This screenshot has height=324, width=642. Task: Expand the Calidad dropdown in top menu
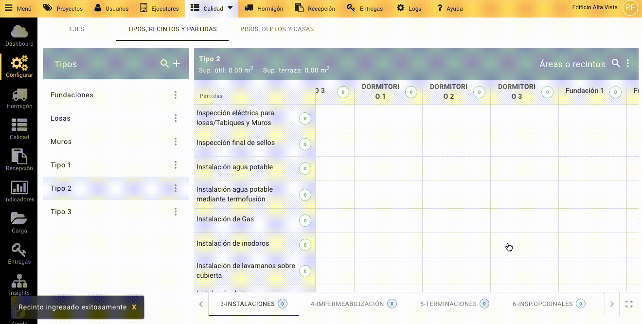click(x=230, y=8)
